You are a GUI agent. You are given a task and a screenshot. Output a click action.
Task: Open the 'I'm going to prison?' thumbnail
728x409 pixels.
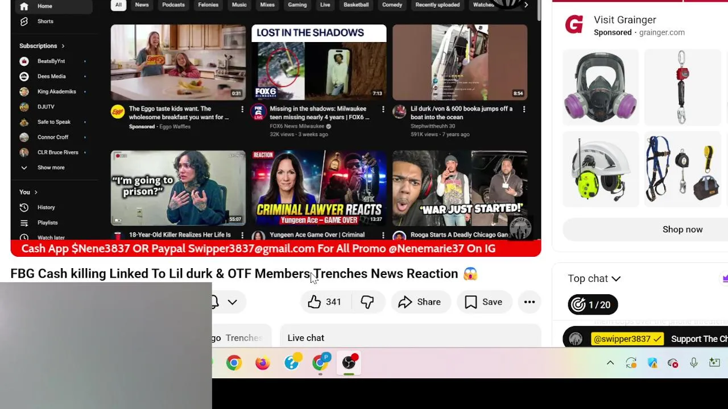tap(178, 188)
